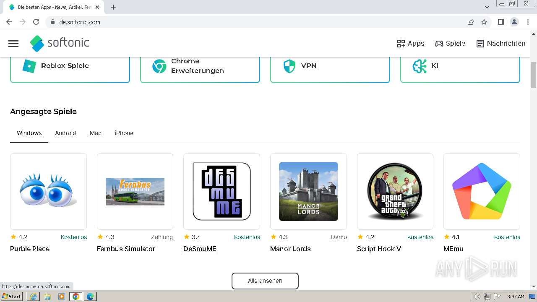Open Manor Lords castle thumbnail
The width and height of the screenshot is (537, 302).
click(x=308, y=191)
